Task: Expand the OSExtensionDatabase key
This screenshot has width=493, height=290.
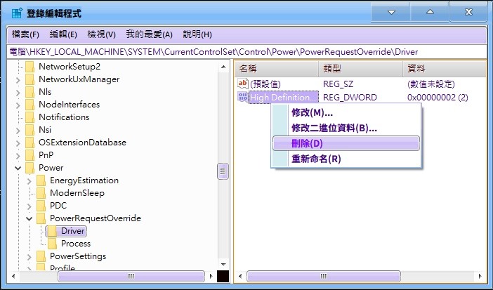Action: (18, 143)
